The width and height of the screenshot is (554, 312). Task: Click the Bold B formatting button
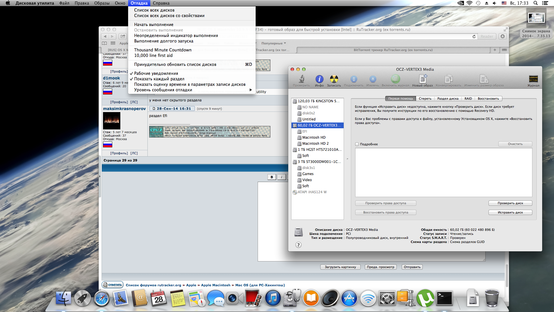[272, 177]
